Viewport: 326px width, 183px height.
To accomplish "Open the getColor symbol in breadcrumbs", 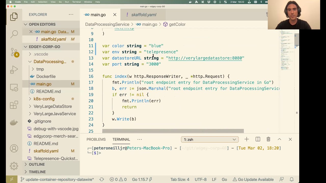I will (174, 24).
